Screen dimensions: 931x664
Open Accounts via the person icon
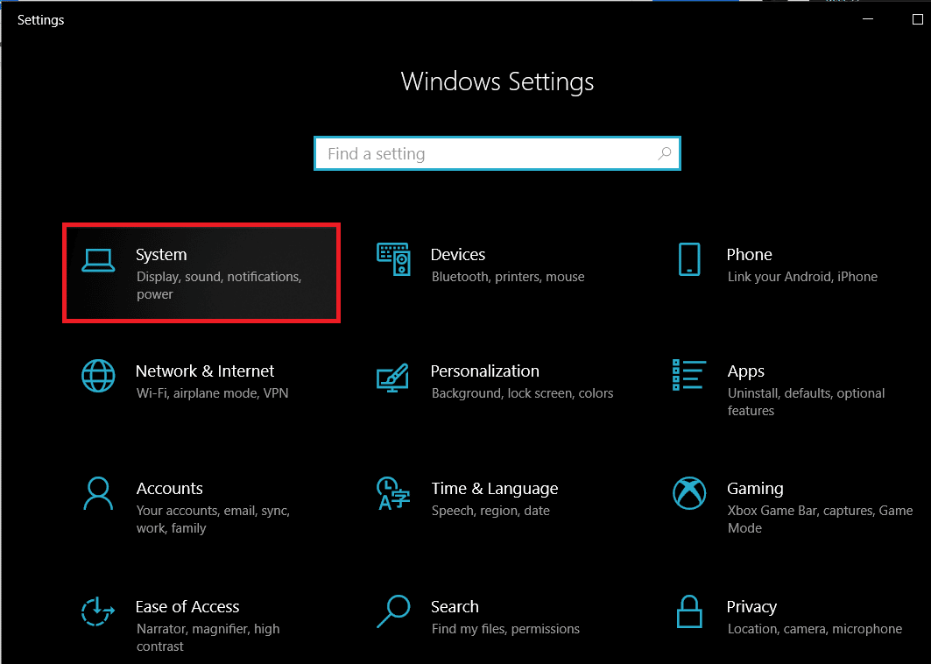(98, 495)
